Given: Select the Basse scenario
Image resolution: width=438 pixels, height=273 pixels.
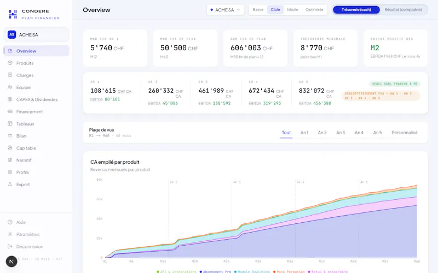Looking at the screenshot, I should click(258, 9).
